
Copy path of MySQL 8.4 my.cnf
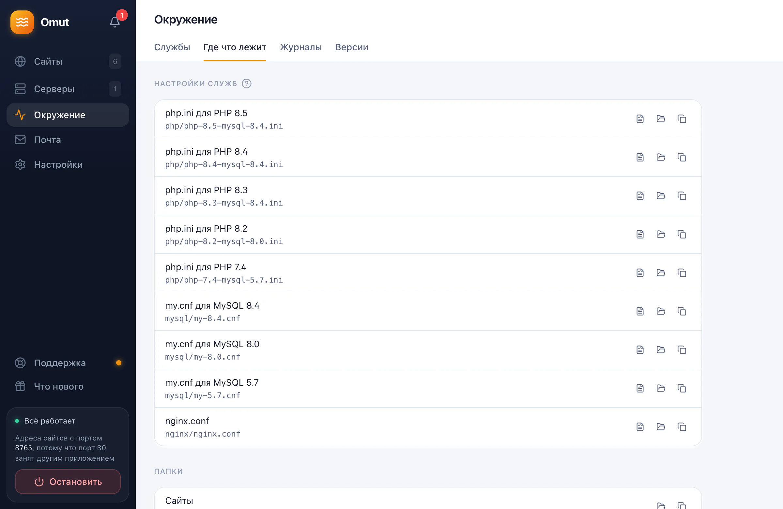(x=682, y=311)
